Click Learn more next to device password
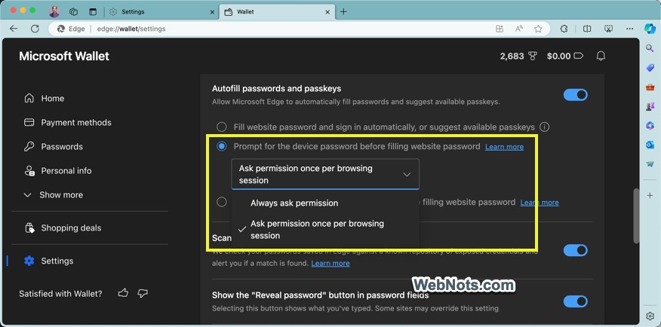 click(x=504, y=147)
